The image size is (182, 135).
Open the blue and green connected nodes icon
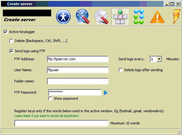click(139, 17)
